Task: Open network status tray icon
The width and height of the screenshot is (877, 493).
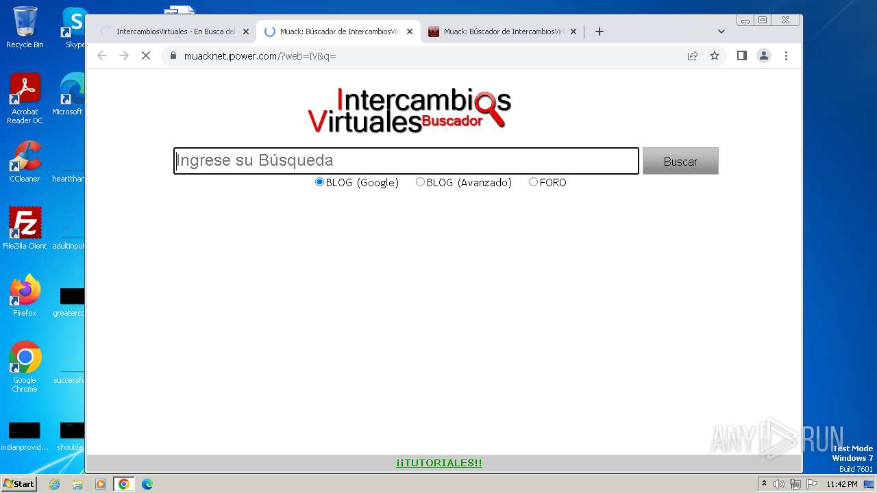Action: click(x=795, y=484)
